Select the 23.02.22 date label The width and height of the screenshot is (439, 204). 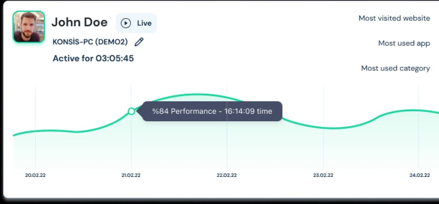pos(323,175)
